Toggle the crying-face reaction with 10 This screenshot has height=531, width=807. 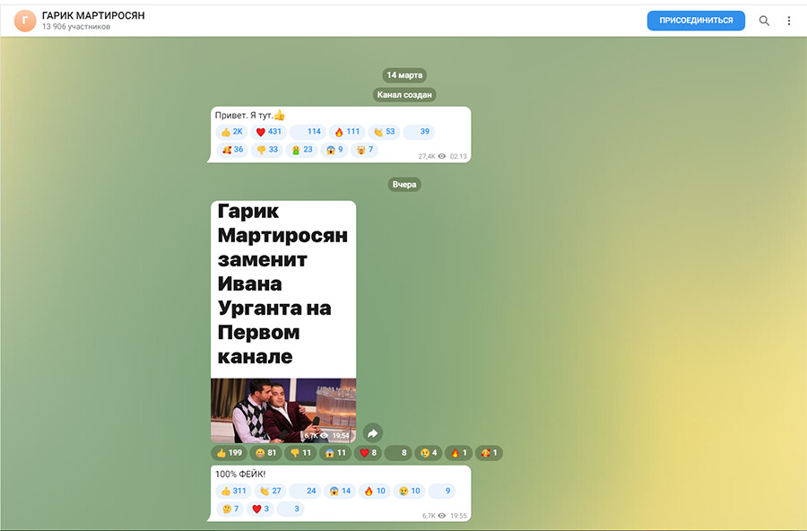click(x=409, y=492)
